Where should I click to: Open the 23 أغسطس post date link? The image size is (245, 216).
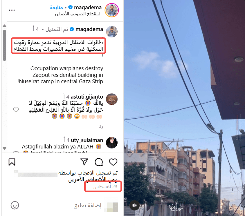(x=105, y=186)
